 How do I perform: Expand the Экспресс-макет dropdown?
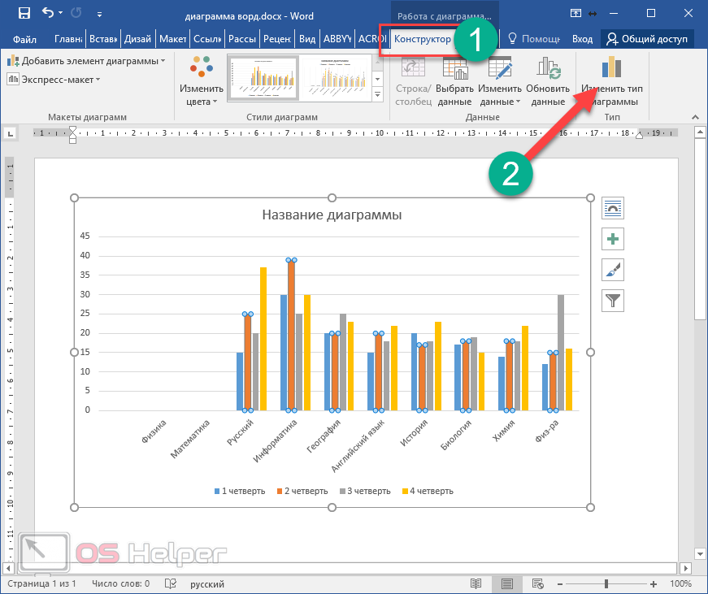(54, 79)
